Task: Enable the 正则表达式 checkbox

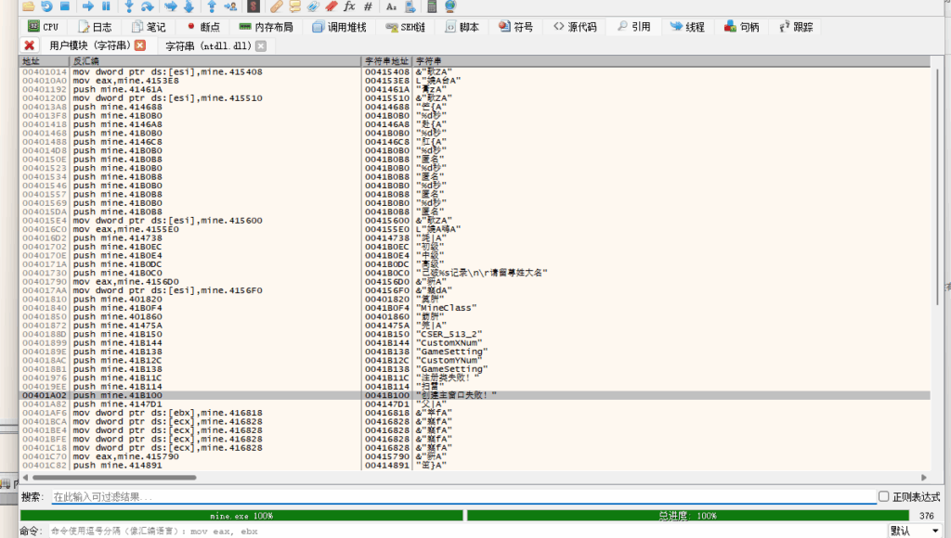Action: coord(883,497)
